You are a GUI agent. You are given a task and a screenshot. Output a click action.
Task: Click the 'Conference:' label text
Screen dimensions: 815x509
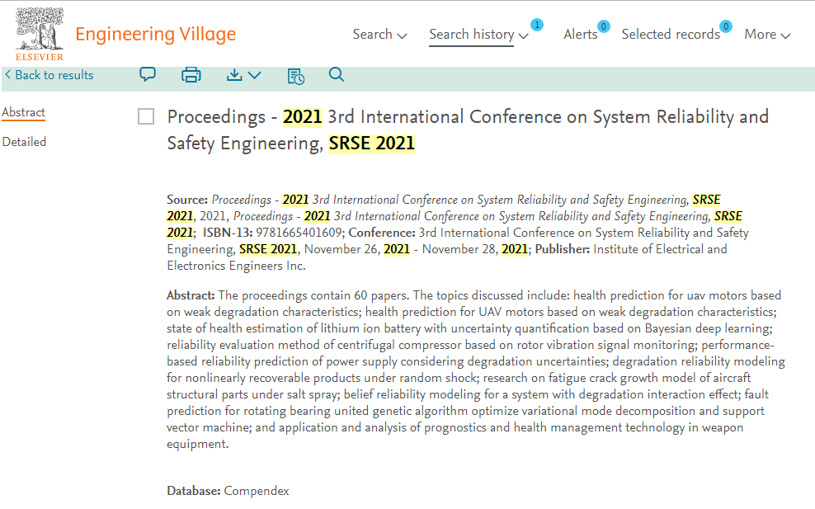coord(382,233)
